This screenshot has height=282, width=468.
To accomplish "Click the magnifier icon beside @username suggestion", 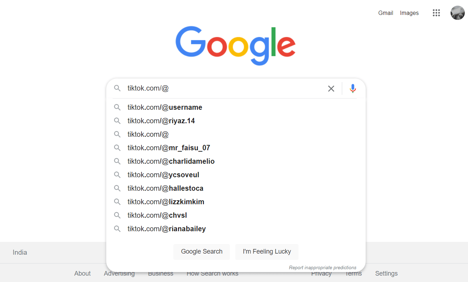I will click(x=117, y=107).
